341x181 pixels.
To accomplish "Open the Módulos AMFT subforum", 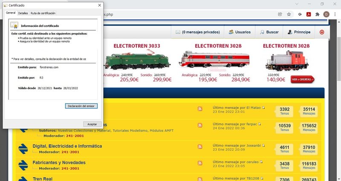I will click(162, 130).
